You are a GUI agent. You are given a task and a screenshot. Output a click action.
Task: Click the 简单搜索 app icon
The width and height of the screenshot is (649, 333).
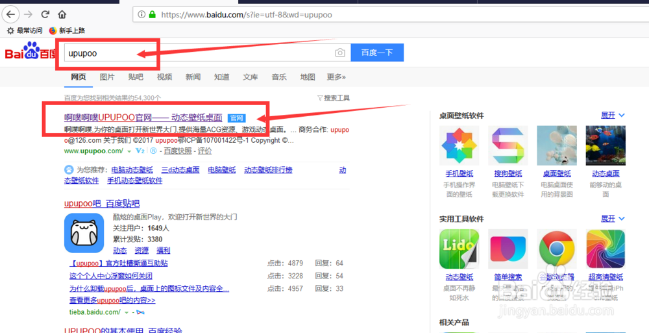tap(508, 249)
